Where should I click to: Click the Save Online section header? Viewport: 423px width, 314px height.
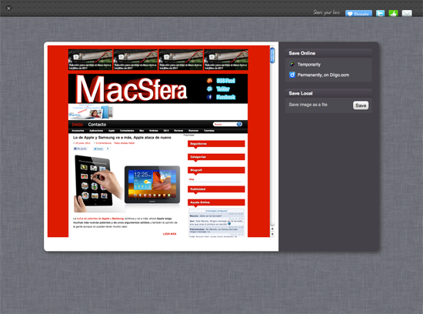[x=329, y=53]
